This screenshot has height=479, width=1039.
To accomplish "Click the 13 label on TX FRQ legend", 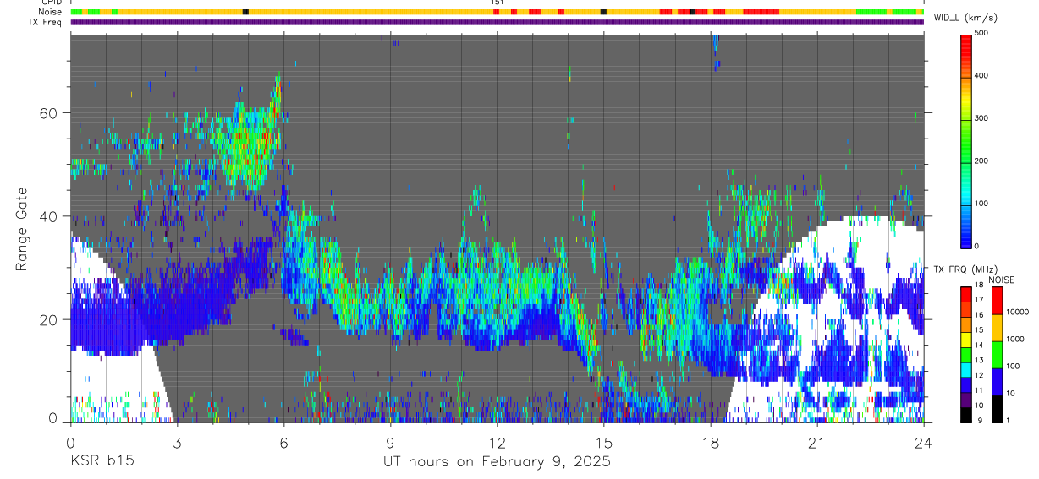I will 980,360.
